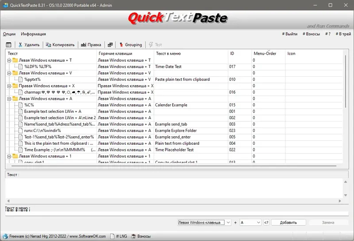Image resolution: width=354 pixels, height=241 pixels.
Task: Click the Time-Date Test menu text cell
Action: pyautogui.click(x=168, y=67)
